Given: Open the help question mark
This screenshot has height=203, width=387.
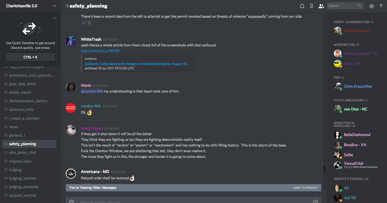Looking at the screenshot, I should point(381,6).
